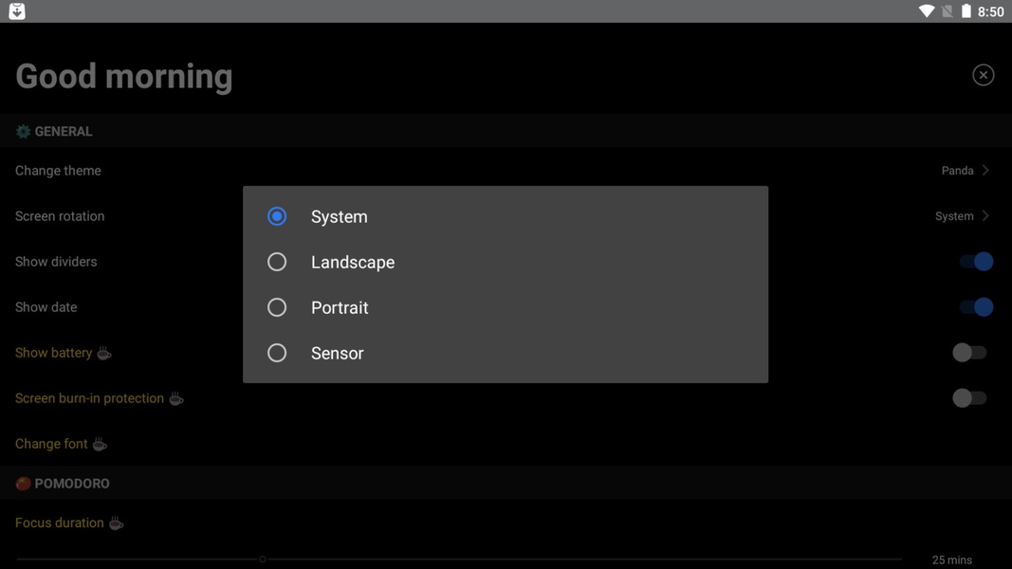Close settings with the circled X icon
Image resolution: width=1012 pixels, height=569 pixels.
pyautogui.click(x=983, y=75)
